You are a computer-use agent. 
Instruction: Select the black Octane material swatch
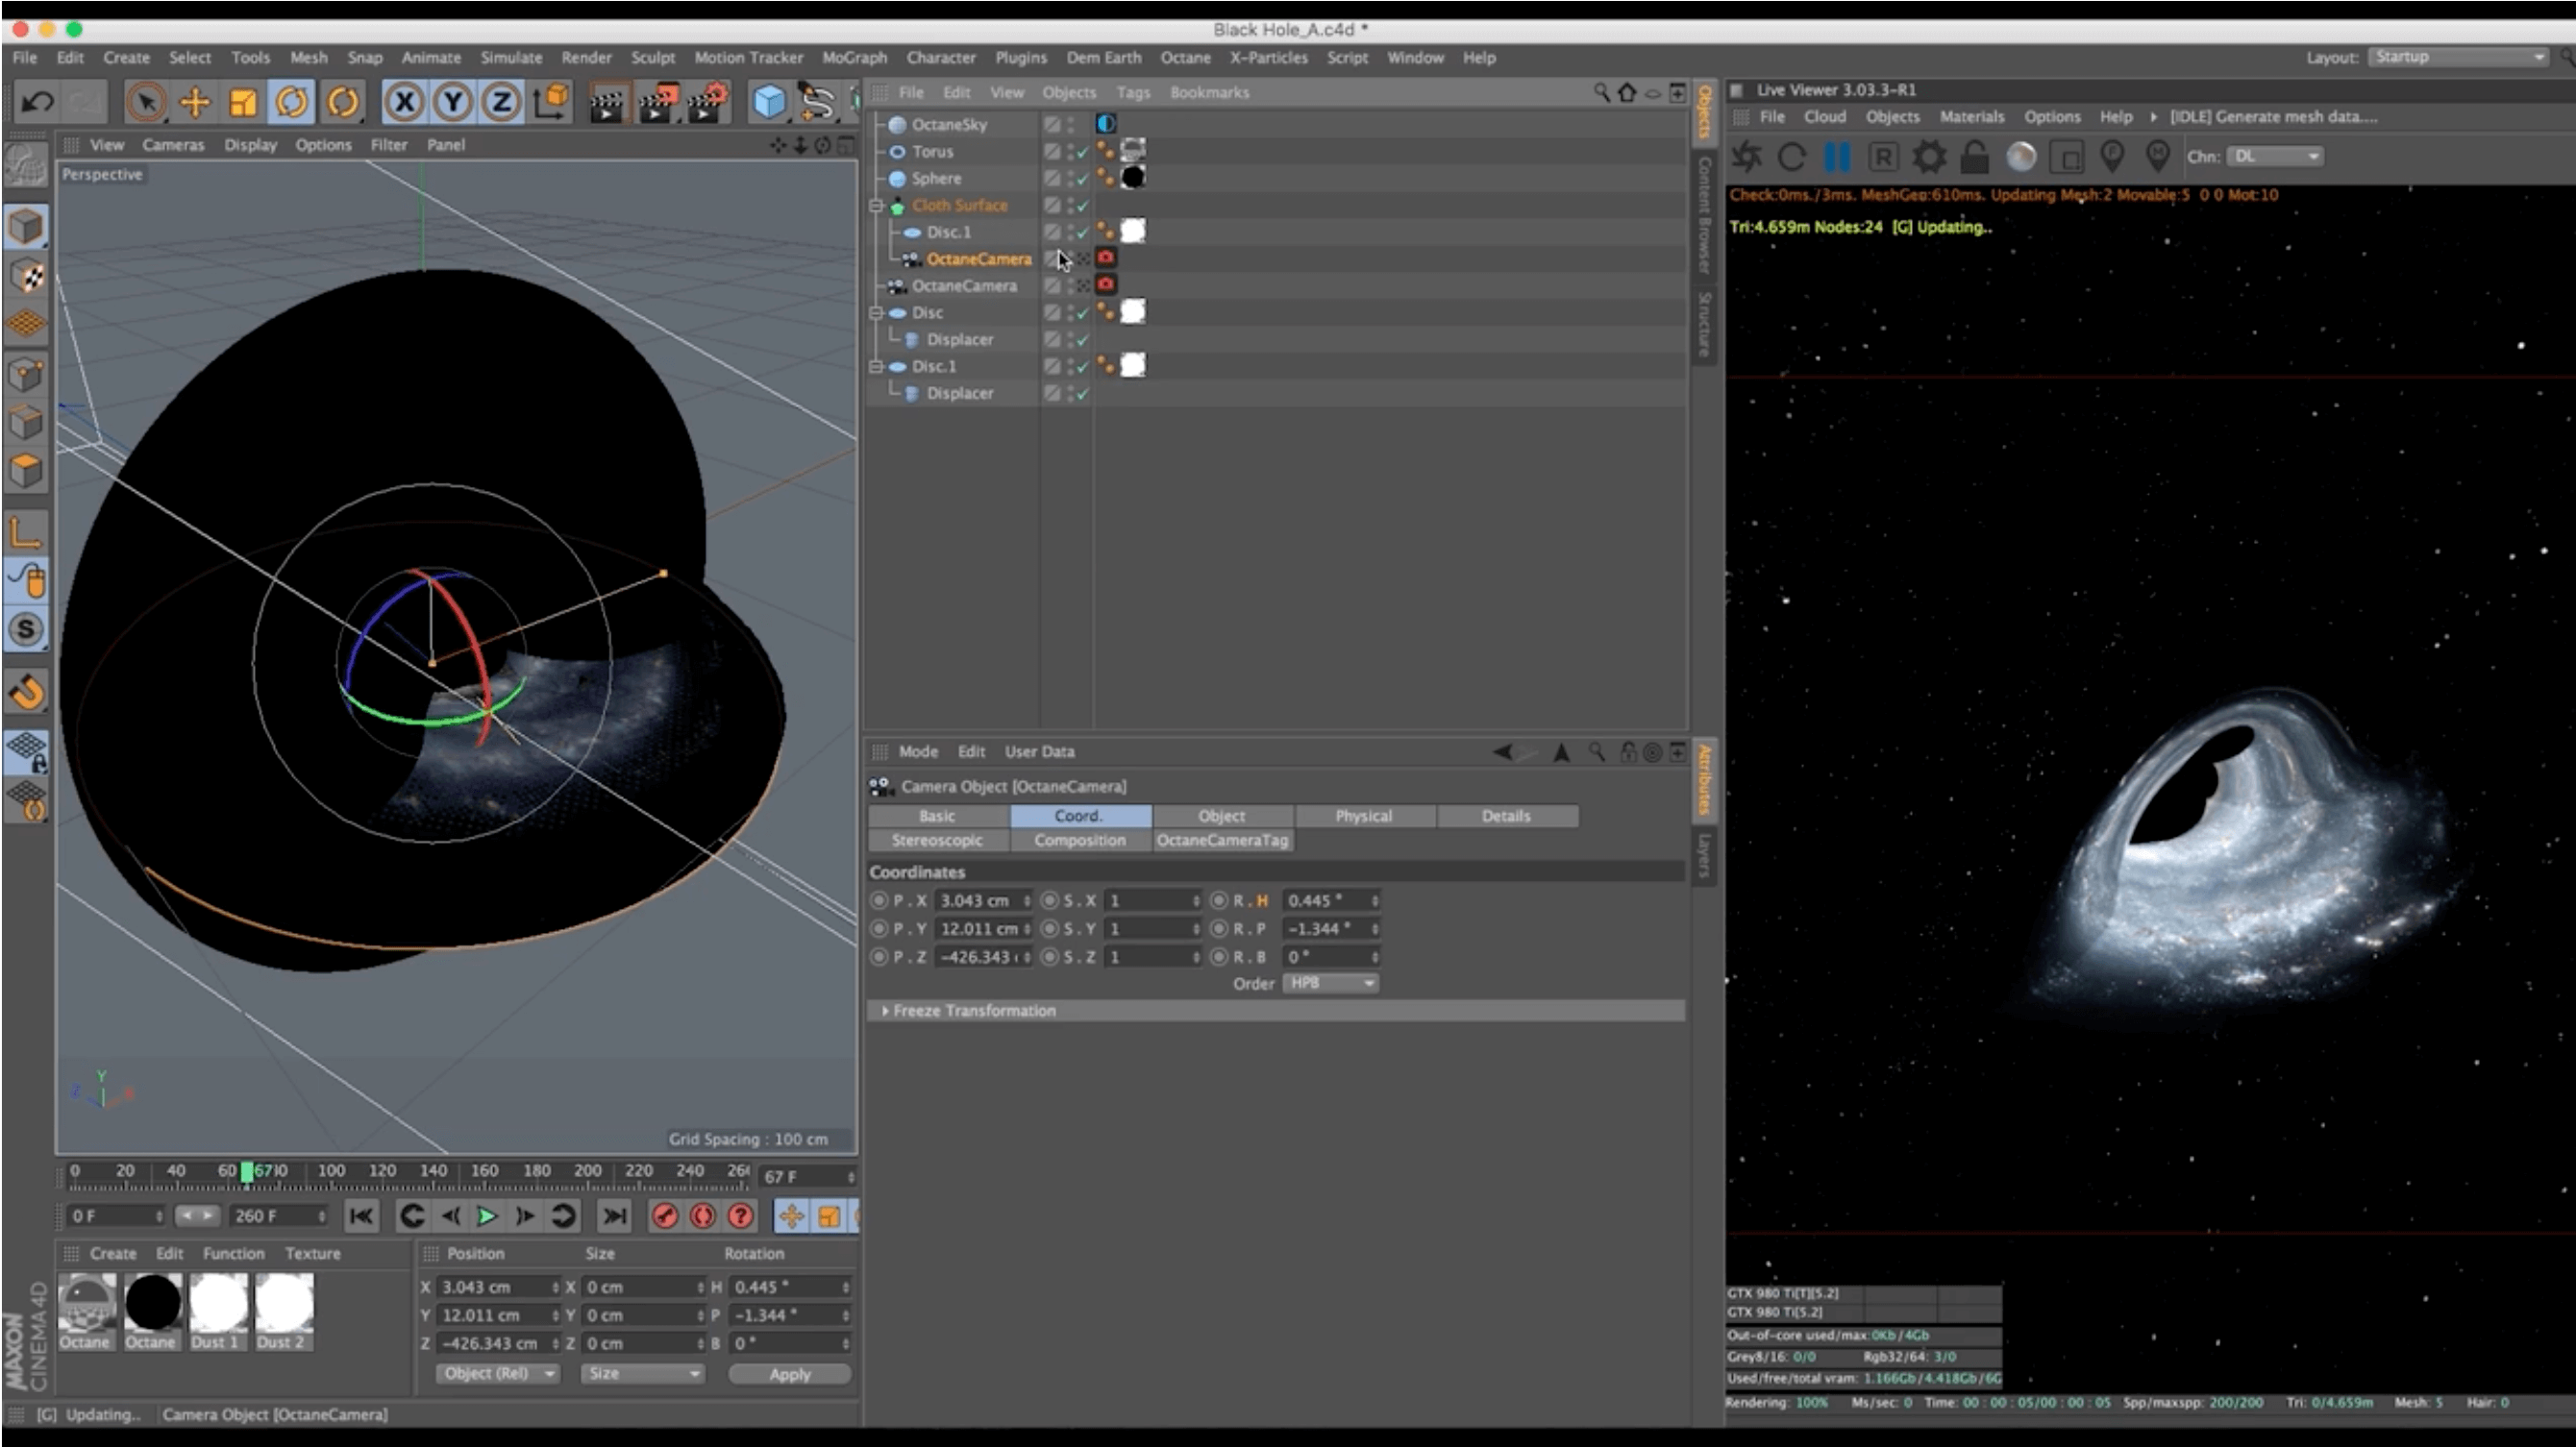[x=152, y=1303]
